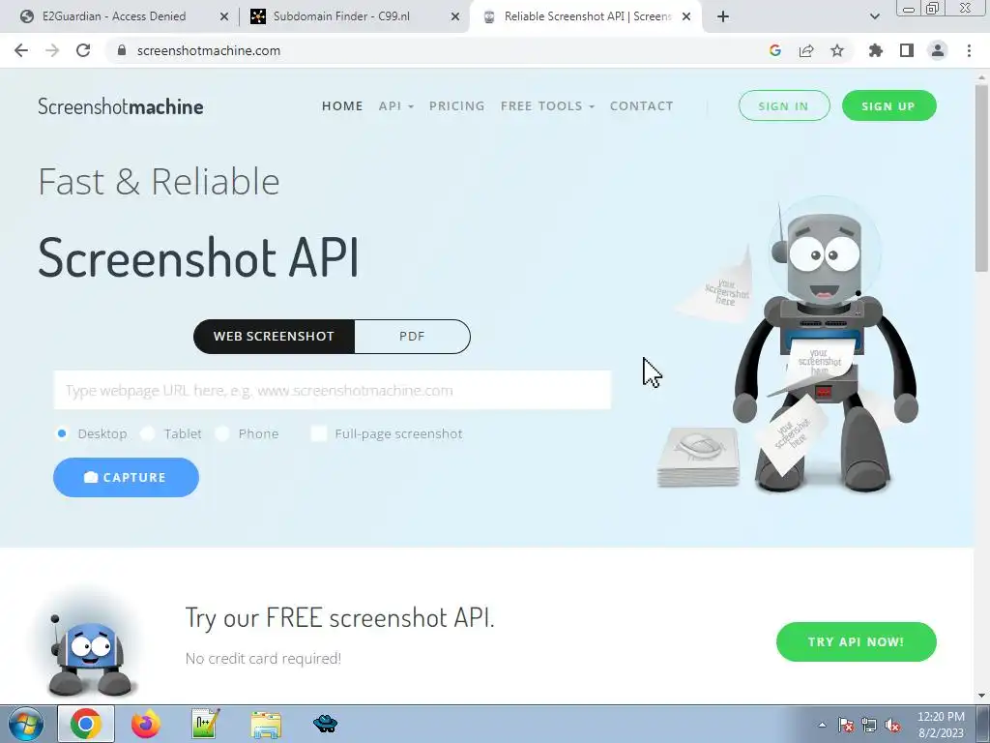Reload the page with the refresh icon
This screenshot has height=743, width=990.
[x=83, y=50]
